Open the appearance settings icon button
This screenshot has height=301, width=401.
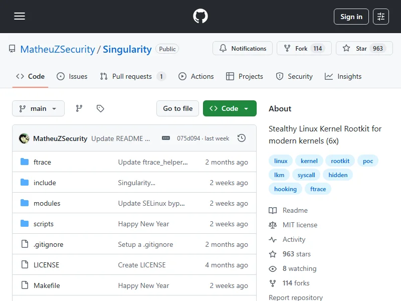381,17
